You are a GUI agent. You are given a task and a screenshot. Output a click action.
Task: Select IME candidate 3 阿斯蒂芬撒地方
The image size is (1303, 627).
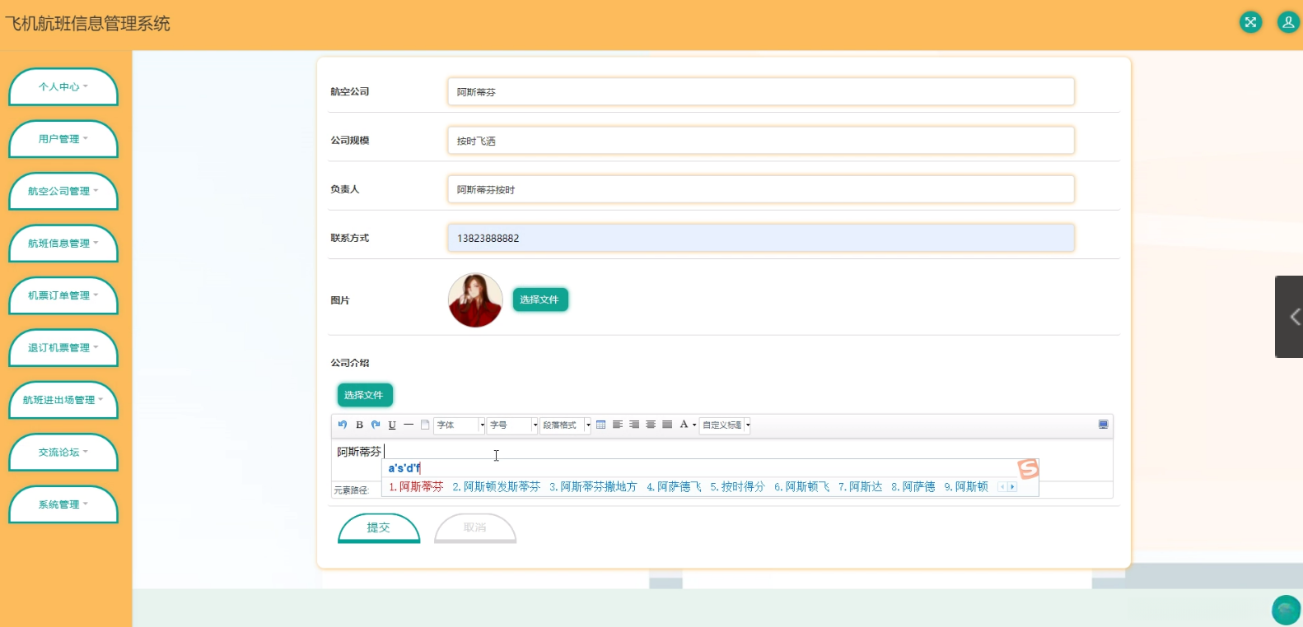(x=593, y=487)
